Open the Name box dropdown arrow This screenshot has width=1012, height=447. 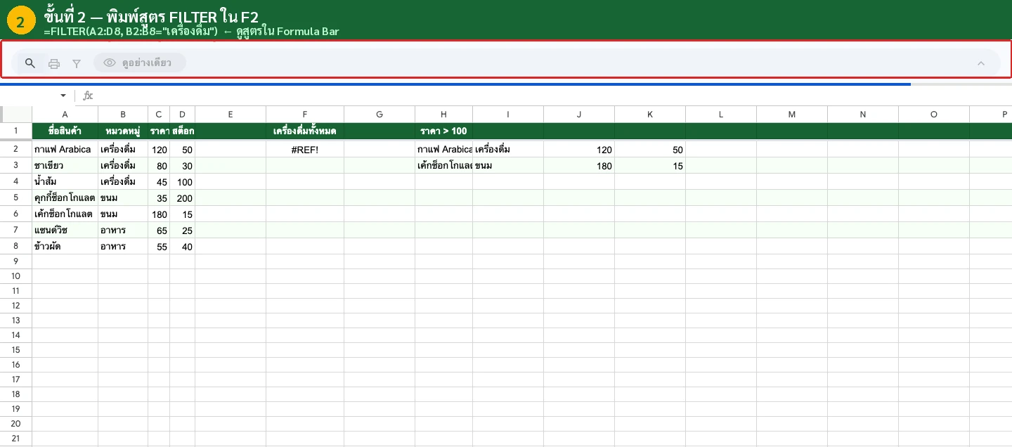[x=63, y=96]
